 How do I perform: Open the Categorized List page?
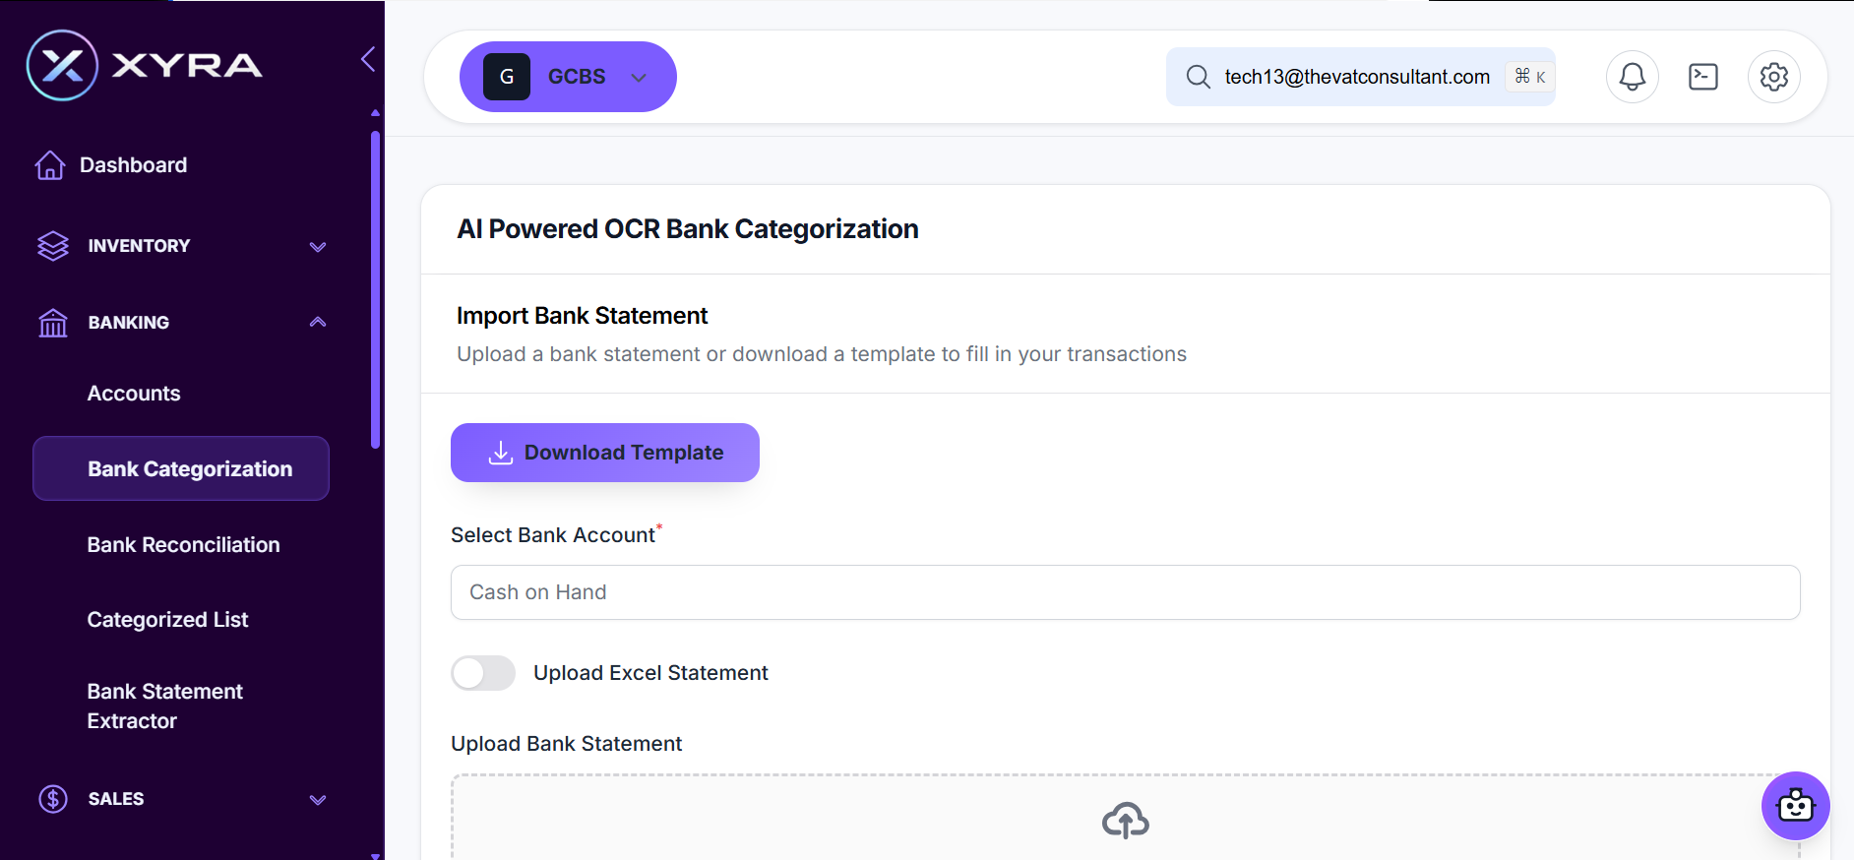167,620
